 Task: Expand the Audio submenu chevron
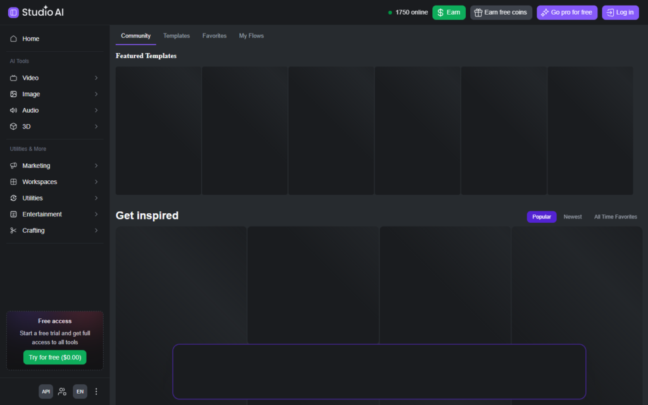96,110
